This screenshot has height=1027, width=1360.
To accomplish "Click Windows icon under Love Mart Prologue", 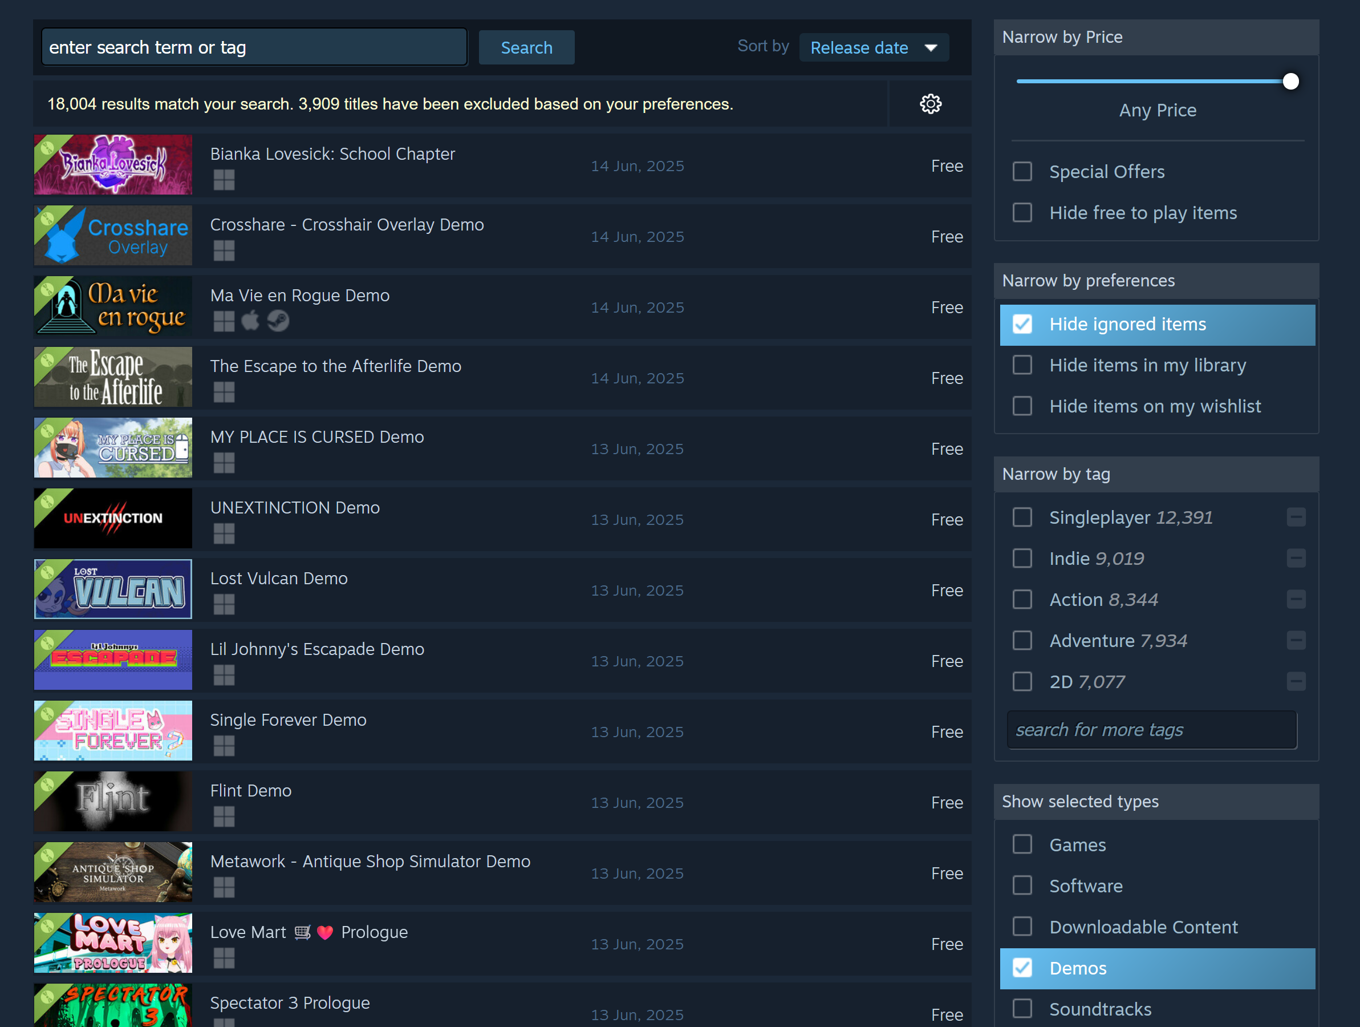I will point(224,958).
